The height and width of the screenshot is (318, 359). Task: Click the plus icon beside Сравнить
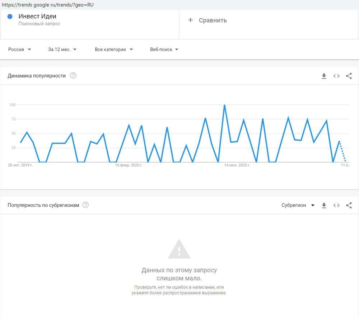tap(191, 20)
